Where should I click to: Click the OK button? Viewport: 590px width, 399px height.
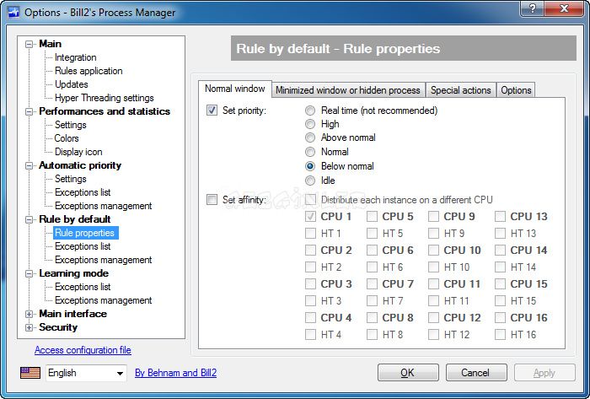[408, 373]
